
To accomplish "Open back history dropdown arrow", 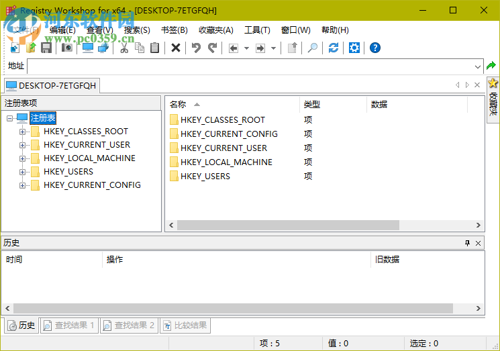I will coord(246,48).
